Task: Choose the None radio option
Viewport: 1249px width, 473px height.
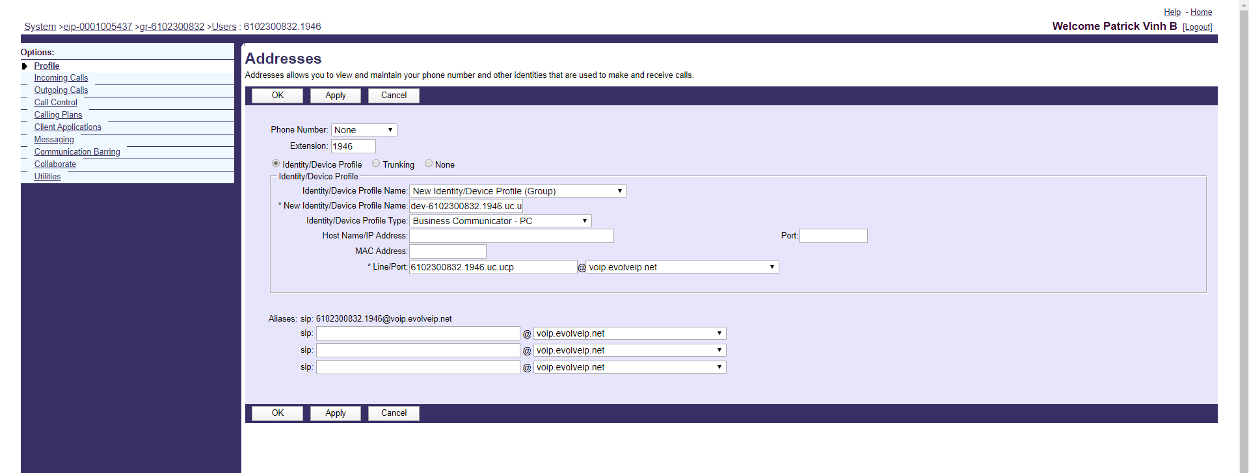Action: [x=429, y=164]
